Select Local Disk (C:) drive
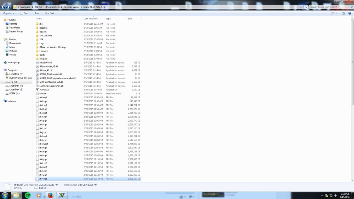Screen dimensions: 354x199 coord(16,74)
